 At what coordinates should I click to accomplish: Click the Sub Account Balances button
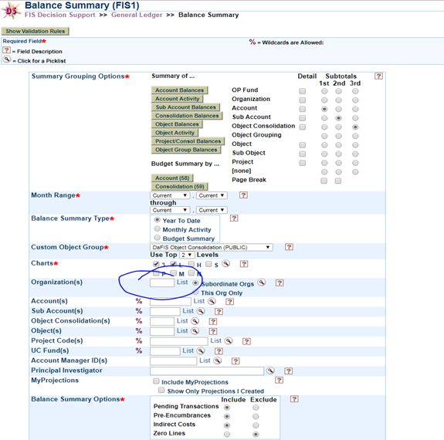[x=185, y=107]
